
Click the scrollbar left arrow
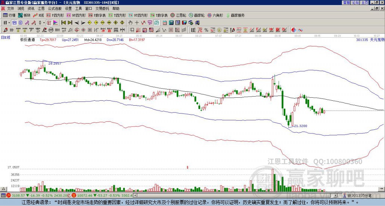(x=135, y=195)
